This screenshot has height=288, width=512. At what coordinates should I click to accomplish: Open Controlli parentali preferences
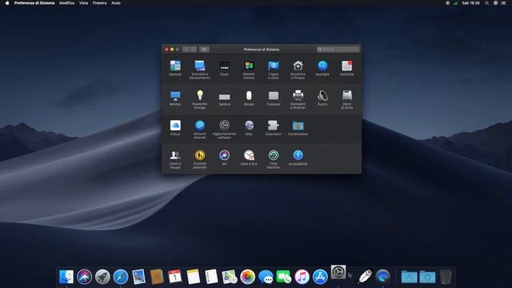click(x=200, y=159)
